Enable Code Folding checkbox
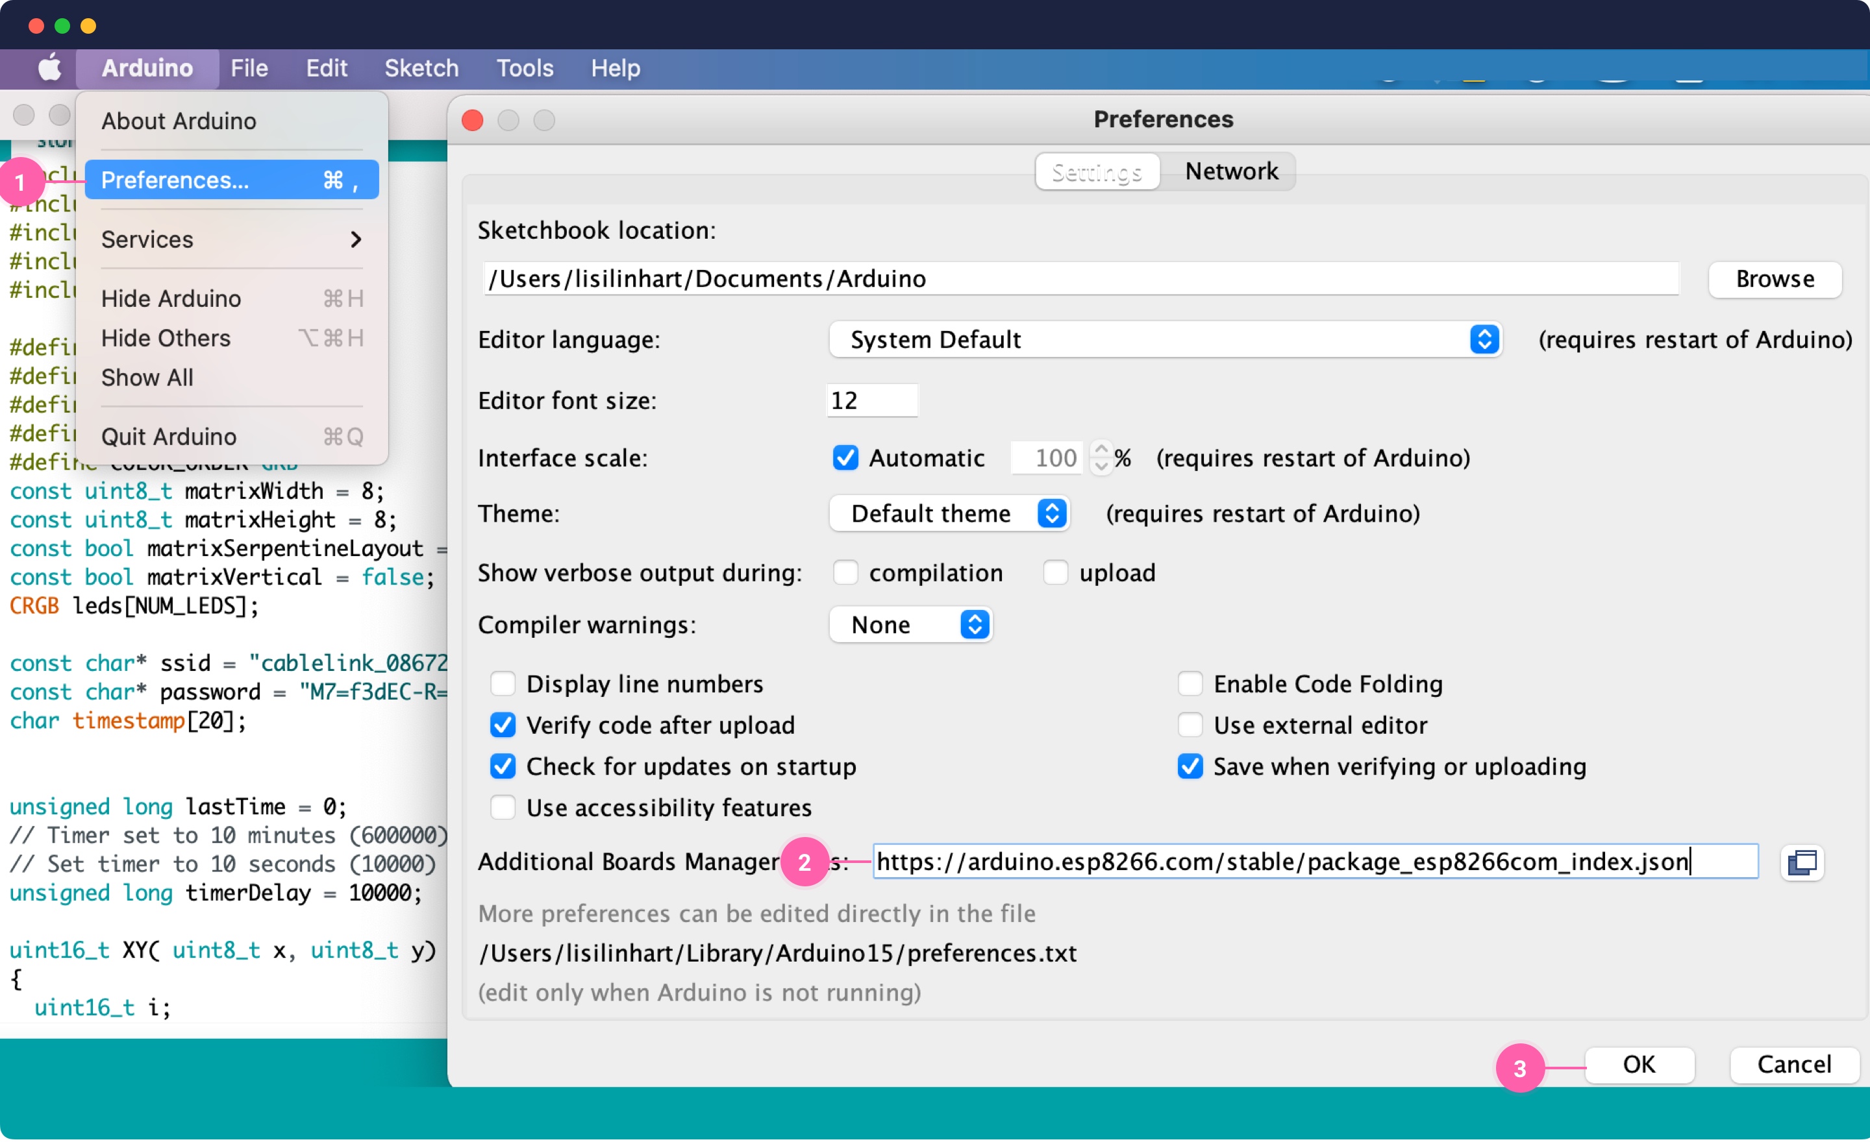Viewport: 1870px width, 1142px height. (x=1190, y=684)
